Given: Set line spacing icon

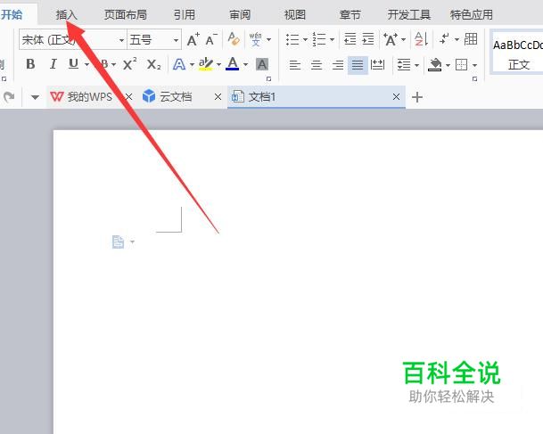Looking at the screenshot, I should pos(404,65).
